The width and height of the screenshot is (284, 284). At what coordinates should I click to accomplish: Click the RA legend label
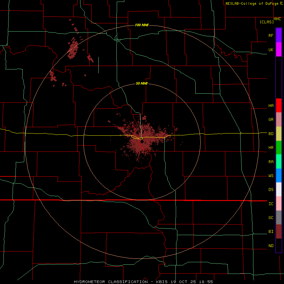[271, 162]
